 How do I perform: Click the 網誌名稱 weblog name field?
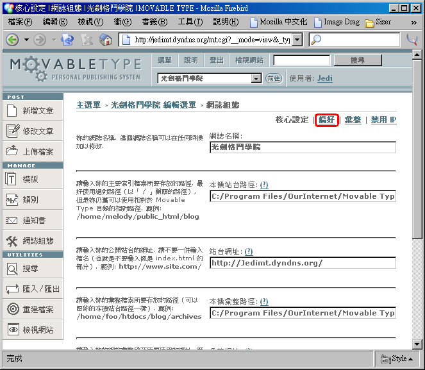303,147
